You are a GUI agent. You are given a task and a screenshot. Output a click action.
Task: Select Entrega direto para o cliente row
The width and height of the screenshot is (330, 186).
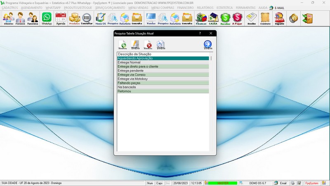pos(163,67)
